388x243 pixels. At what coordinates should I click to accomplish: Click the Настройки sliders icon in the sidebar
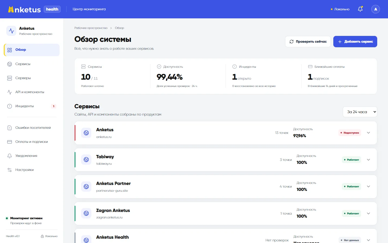pyautogui.click(x=10, y=170)
